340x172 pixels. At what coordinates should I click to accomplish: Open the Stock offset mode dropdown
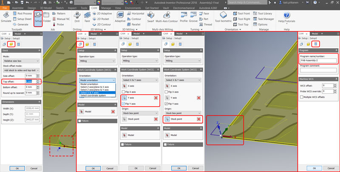[x=21, y=70]
